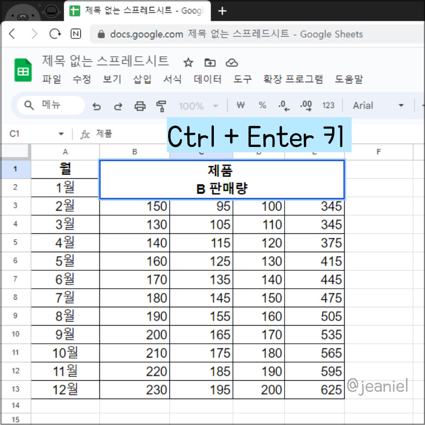The width and height of the screenshot is (425, 425).
Task: Open the 데이터 menu
Action: click(207, 79)
